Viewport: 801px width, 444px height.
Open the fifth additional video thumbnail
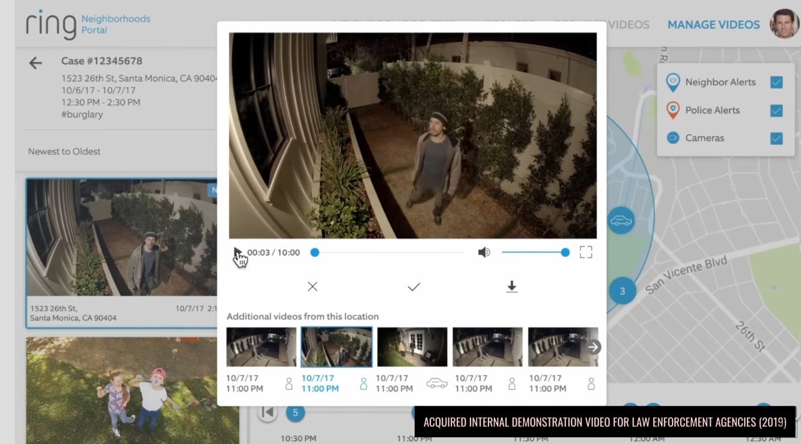563,347
